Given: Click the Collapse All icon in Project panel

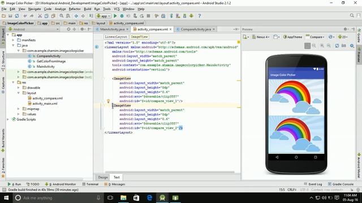Looking at the screenshot, I should click(x=74, y=29).
